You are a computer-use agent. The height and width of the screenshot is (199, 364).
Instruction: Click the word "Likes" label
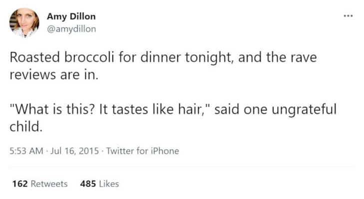pos(109,184)
